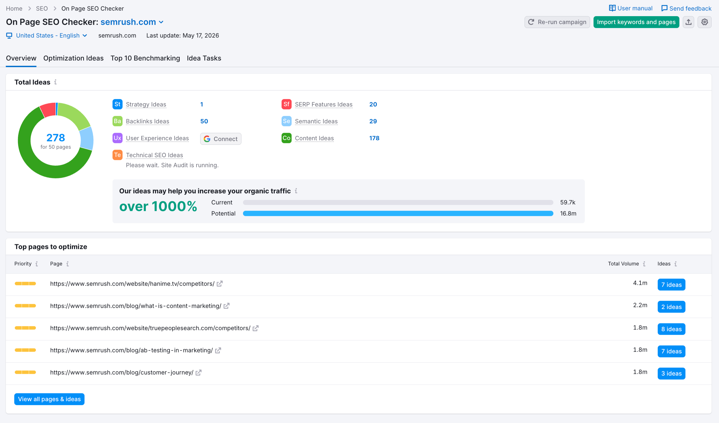The width and height of the screenshot is (719, 423).
Task: Open 8 ideas for truepeoplesearch page
Action: coord(671,329)
